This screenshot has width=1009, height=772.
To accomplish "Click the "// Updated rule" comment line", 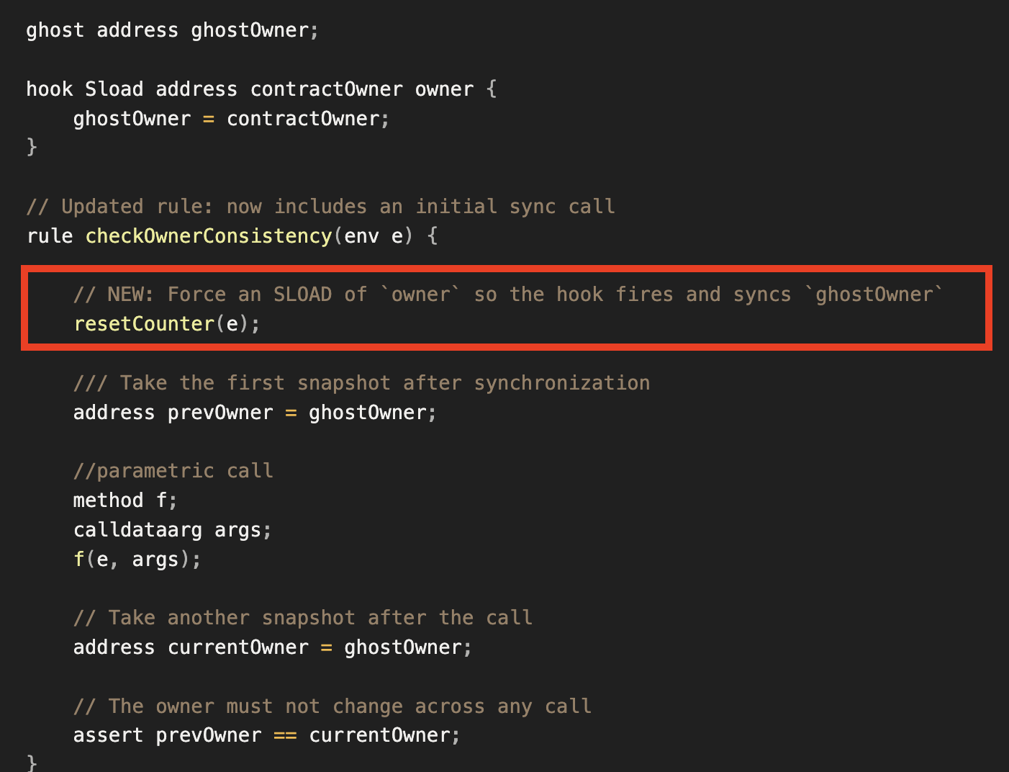I will coord(320,207).
